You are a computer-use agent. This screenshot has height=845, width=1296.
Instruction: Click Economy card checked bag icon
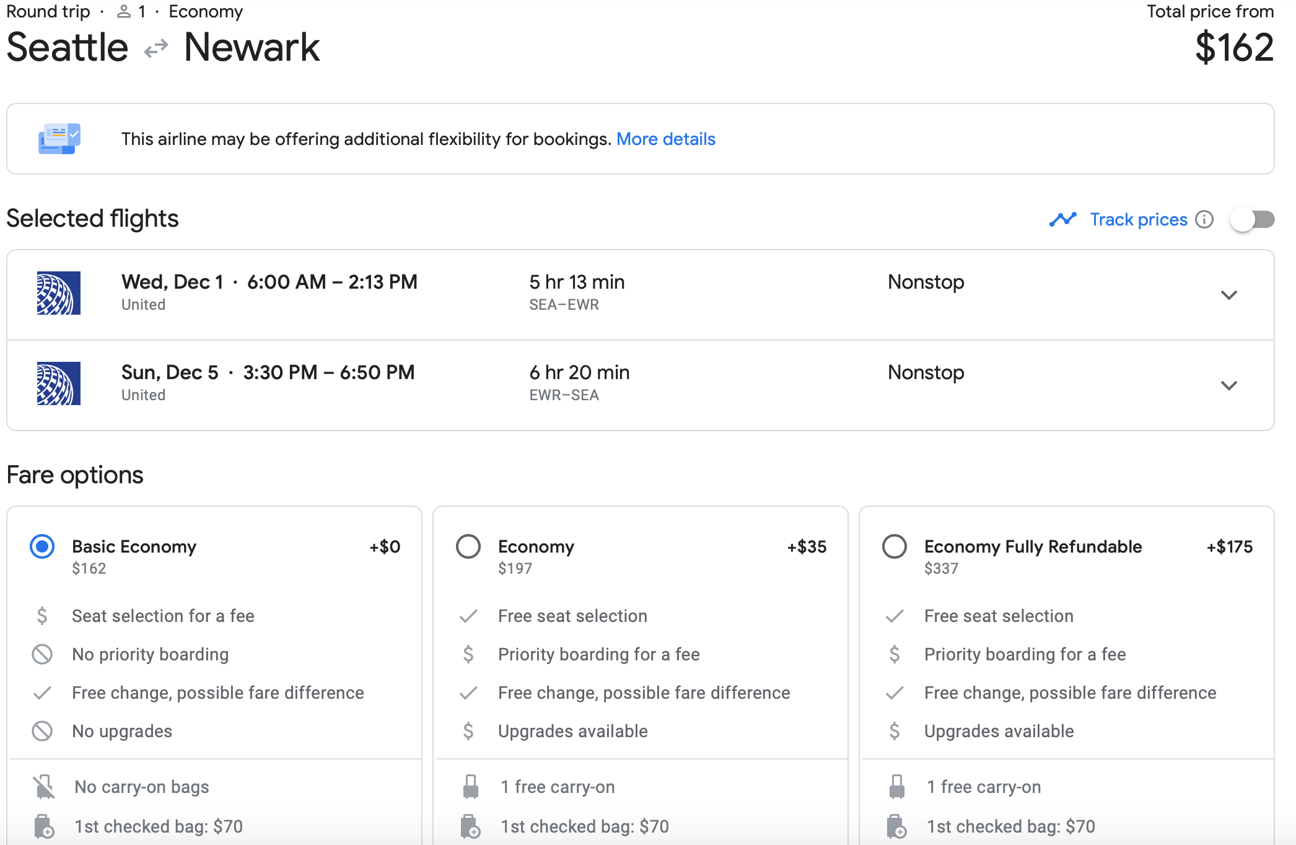(x=470, y=826)
